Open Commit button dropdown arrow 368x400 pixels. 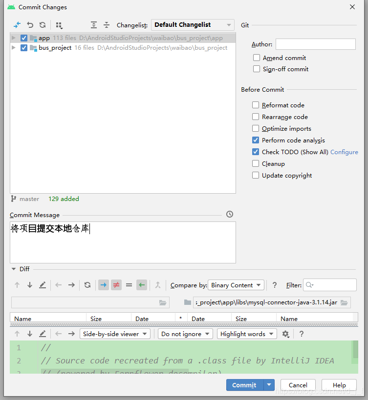[x=269, y=385]
